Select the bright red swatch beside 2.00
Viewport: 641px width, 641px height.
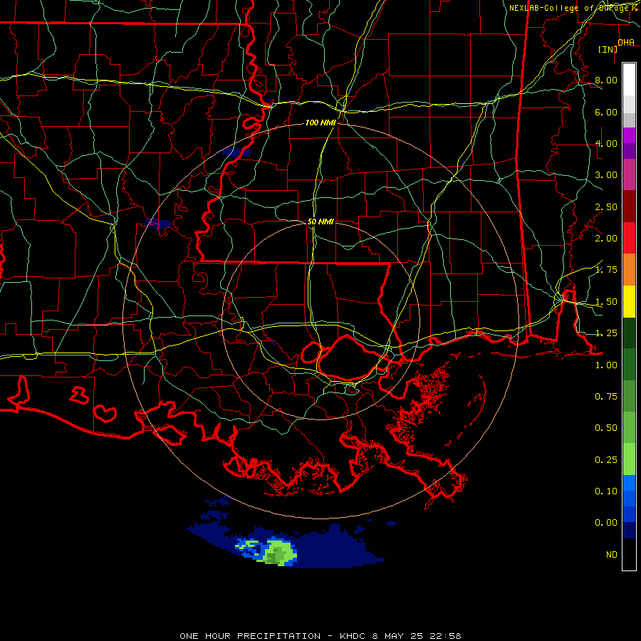(x=629, y=238)
